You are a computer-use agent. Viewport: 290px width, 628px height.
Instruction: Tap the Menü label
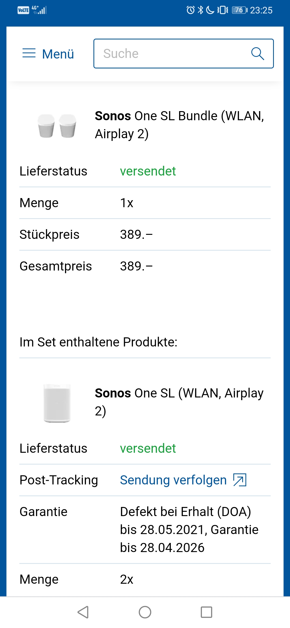[58, 54]
